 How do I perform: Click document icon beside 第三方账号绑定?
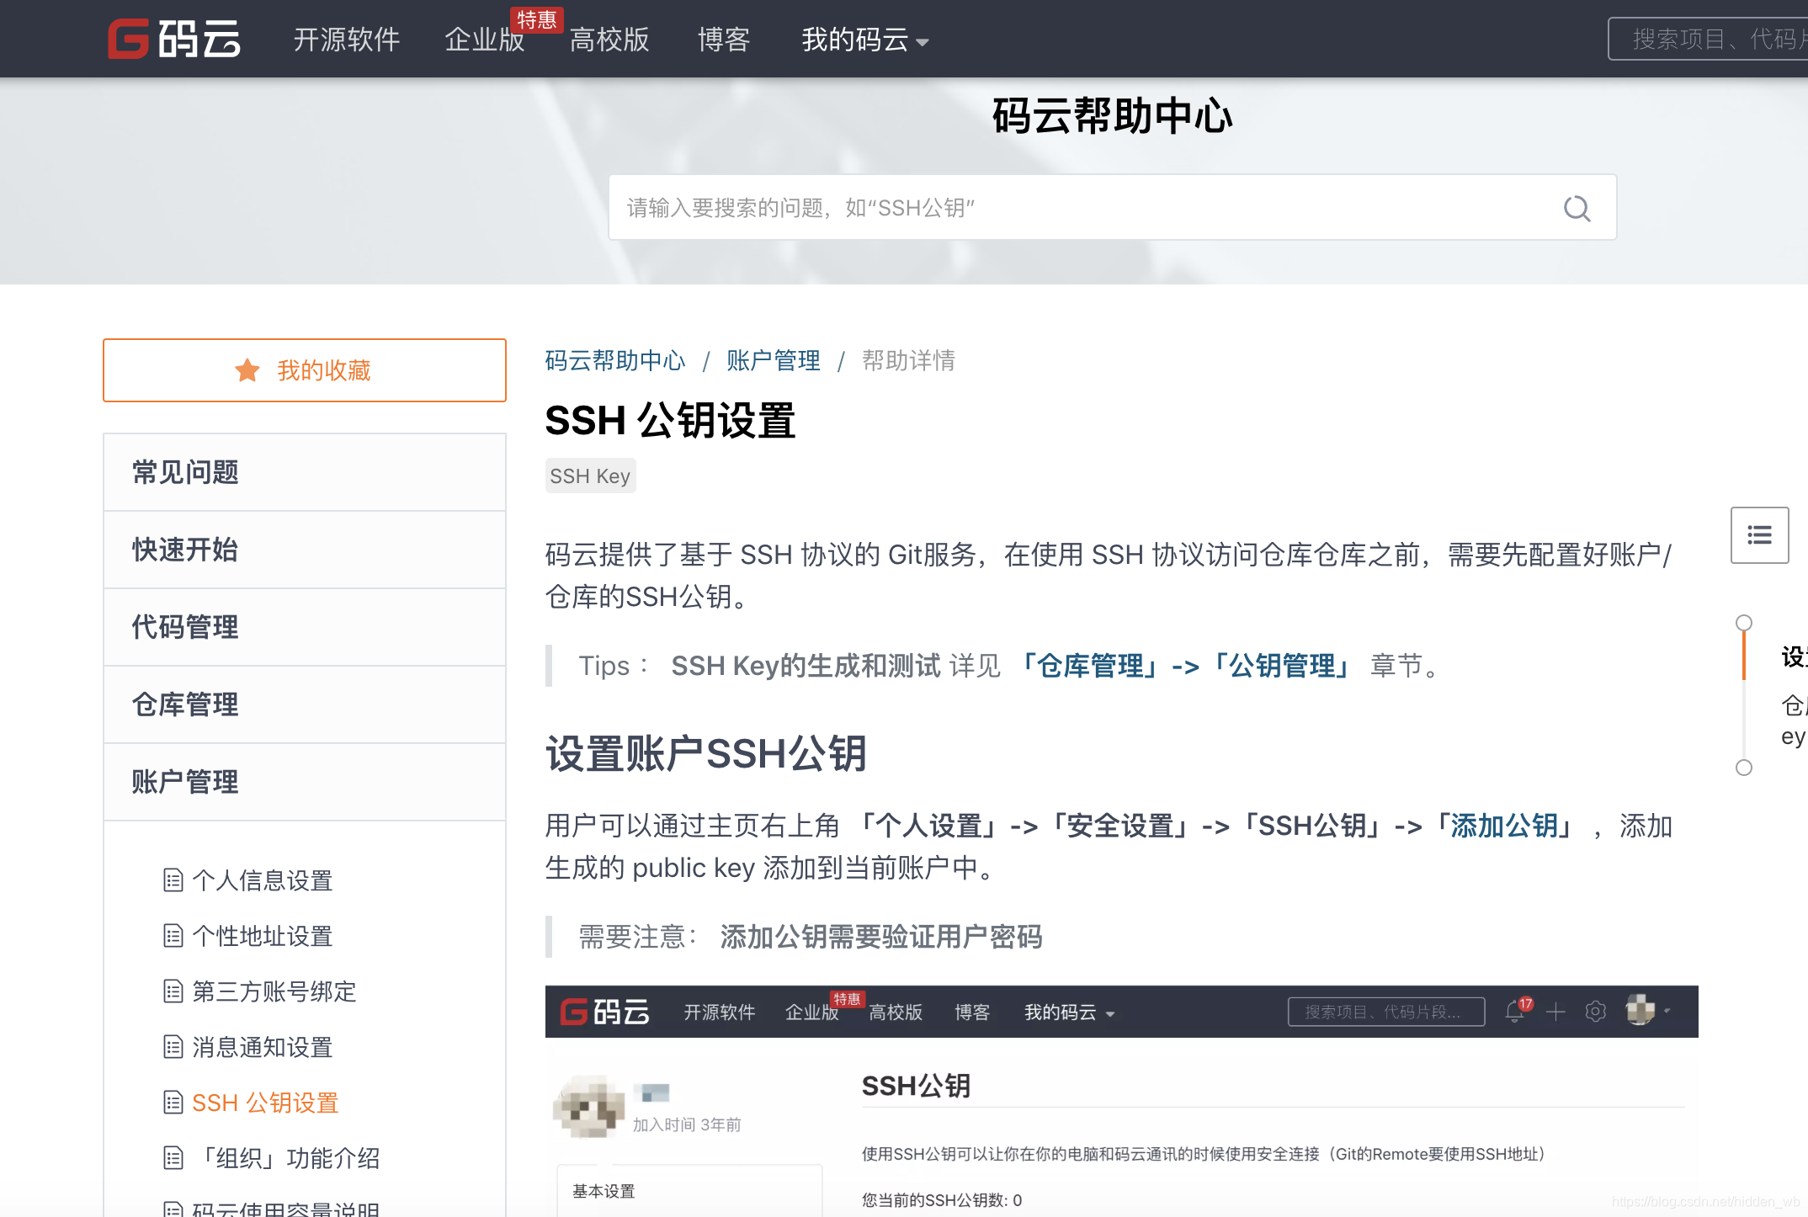pyautogui.click(x=173, y=991)
